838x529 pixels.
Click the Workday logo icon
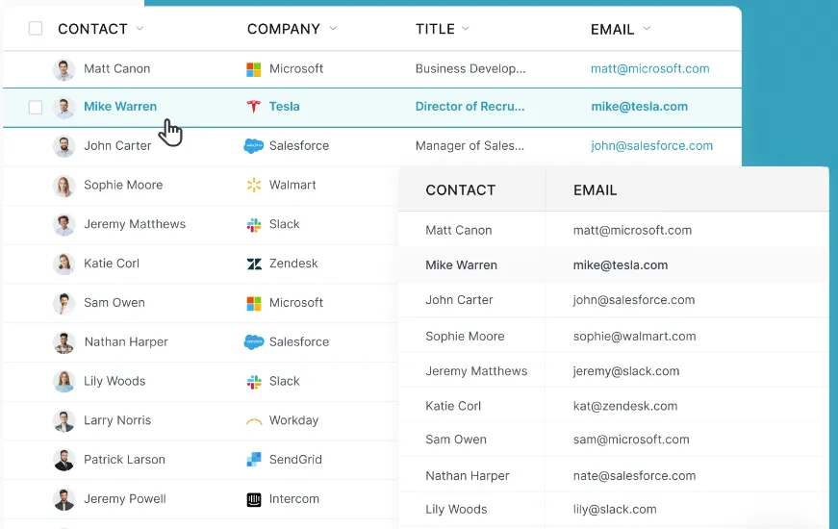click(254, 421)
